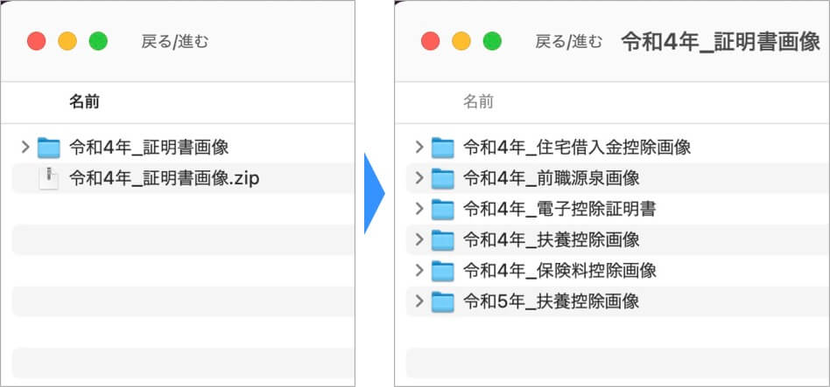Click the 令和4年_扶養控除画像 folder icon
The image size is (830, 387).
click(443, 239)
